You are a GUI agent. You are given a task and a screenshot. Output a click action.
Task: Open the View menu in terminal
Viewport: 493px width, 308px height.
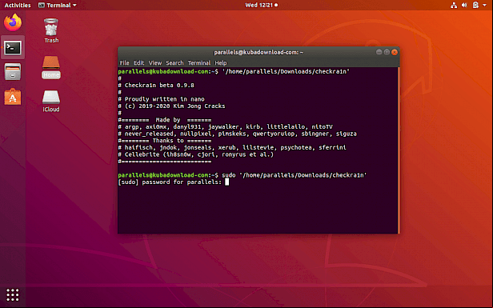coord(155,63)
